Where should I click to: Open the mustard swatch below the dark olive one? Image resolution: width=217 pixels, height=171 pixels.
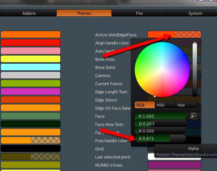31,165
